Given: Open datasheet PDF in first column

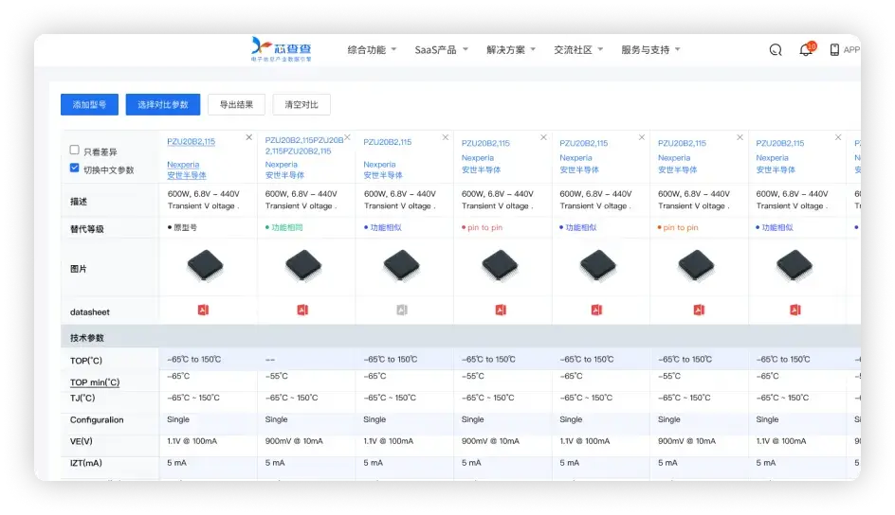Looking at the screenshot, I should click(x=203, y=310).
